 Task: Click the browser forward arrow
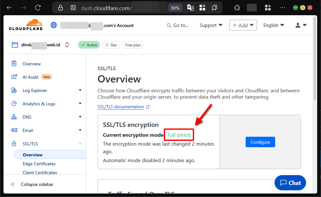click(24, 8)
